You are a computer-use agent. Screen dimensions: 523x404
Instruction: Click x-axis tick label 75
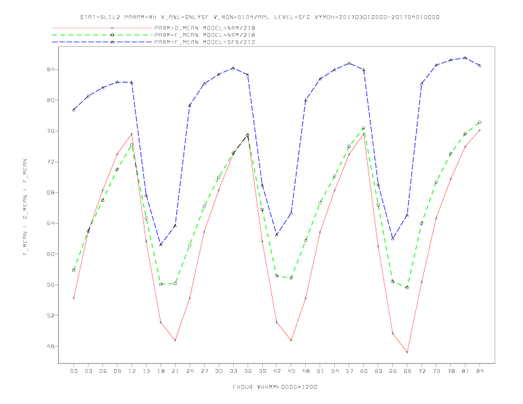(436, 371)
